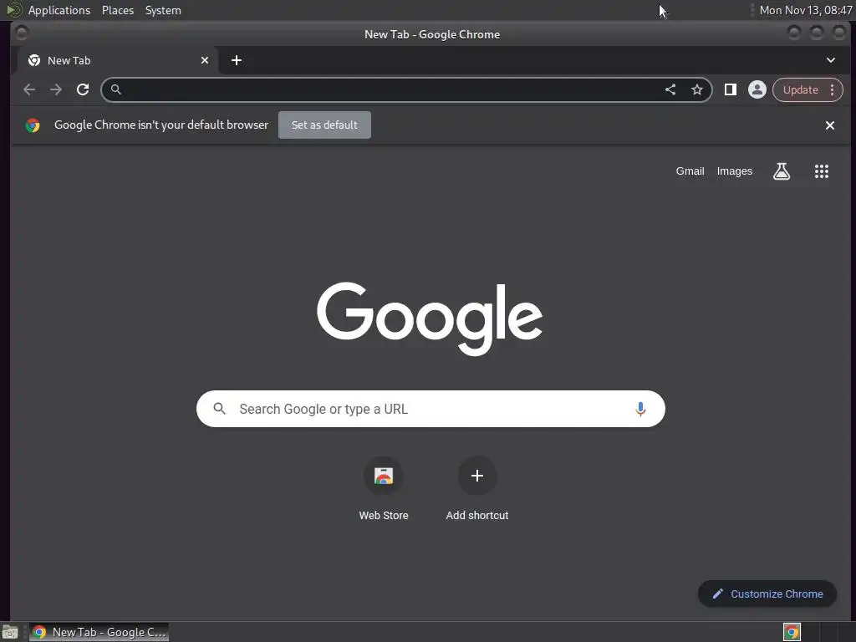The height and width of the screenshot is (642, 856).
Task: Expand the tab search dropdown chevron
Action: tap(830, 60)
